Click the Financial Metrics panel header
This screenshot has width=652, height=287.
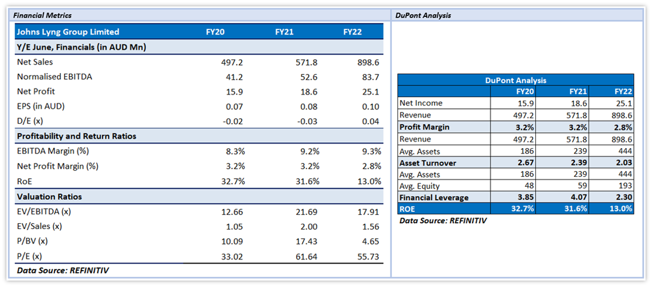(42, 15)
